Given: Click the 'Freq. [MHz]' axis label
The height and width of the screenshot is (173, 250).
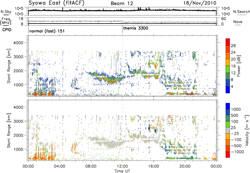Looking at the screenshot, I should (x=6, y=21).
